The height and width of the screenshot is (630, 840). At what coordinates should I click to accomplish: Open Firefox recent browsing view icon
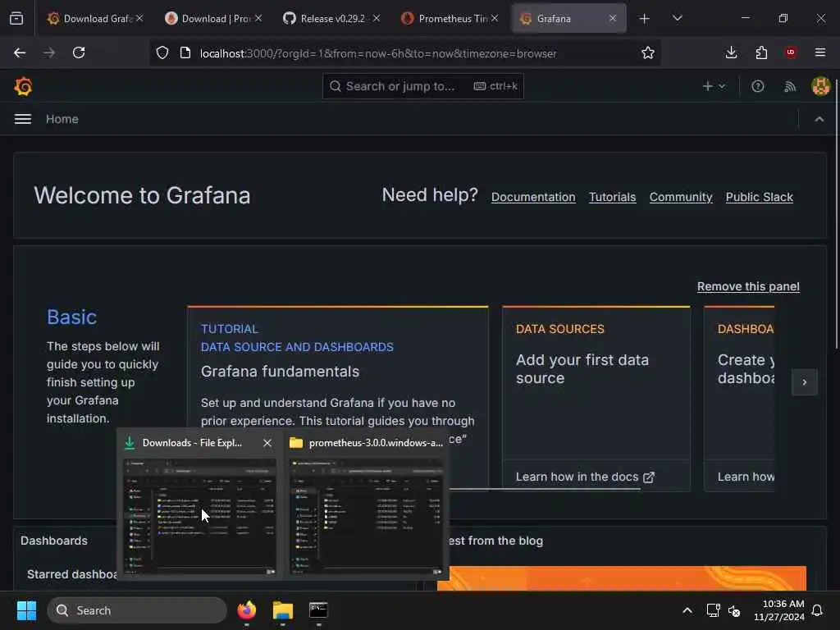point(16,18)
